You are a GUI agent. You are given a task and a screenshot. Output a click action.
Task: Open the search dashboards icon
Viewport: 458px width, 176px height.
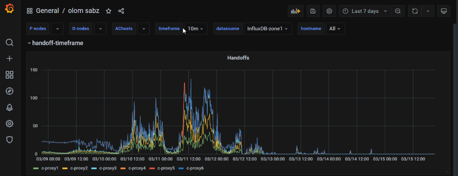coord(10,42)
